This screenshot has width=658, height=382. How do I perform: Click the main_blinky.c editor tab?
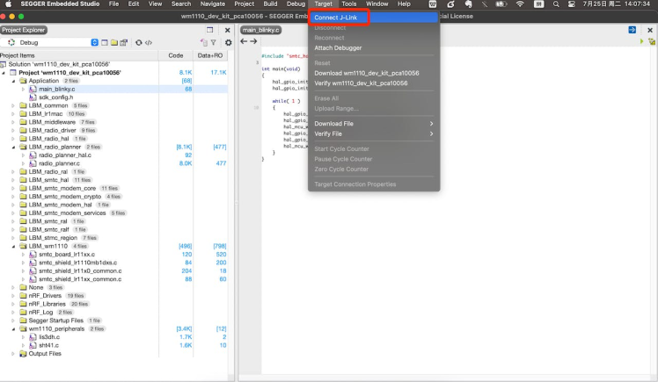[x=260, y=30]
